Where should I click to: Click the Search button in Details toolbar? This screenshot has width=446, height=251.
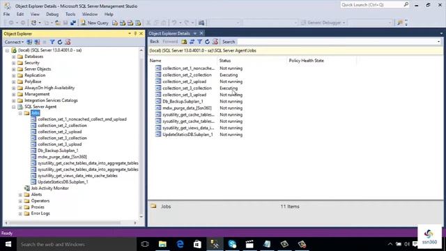point(229,42)
